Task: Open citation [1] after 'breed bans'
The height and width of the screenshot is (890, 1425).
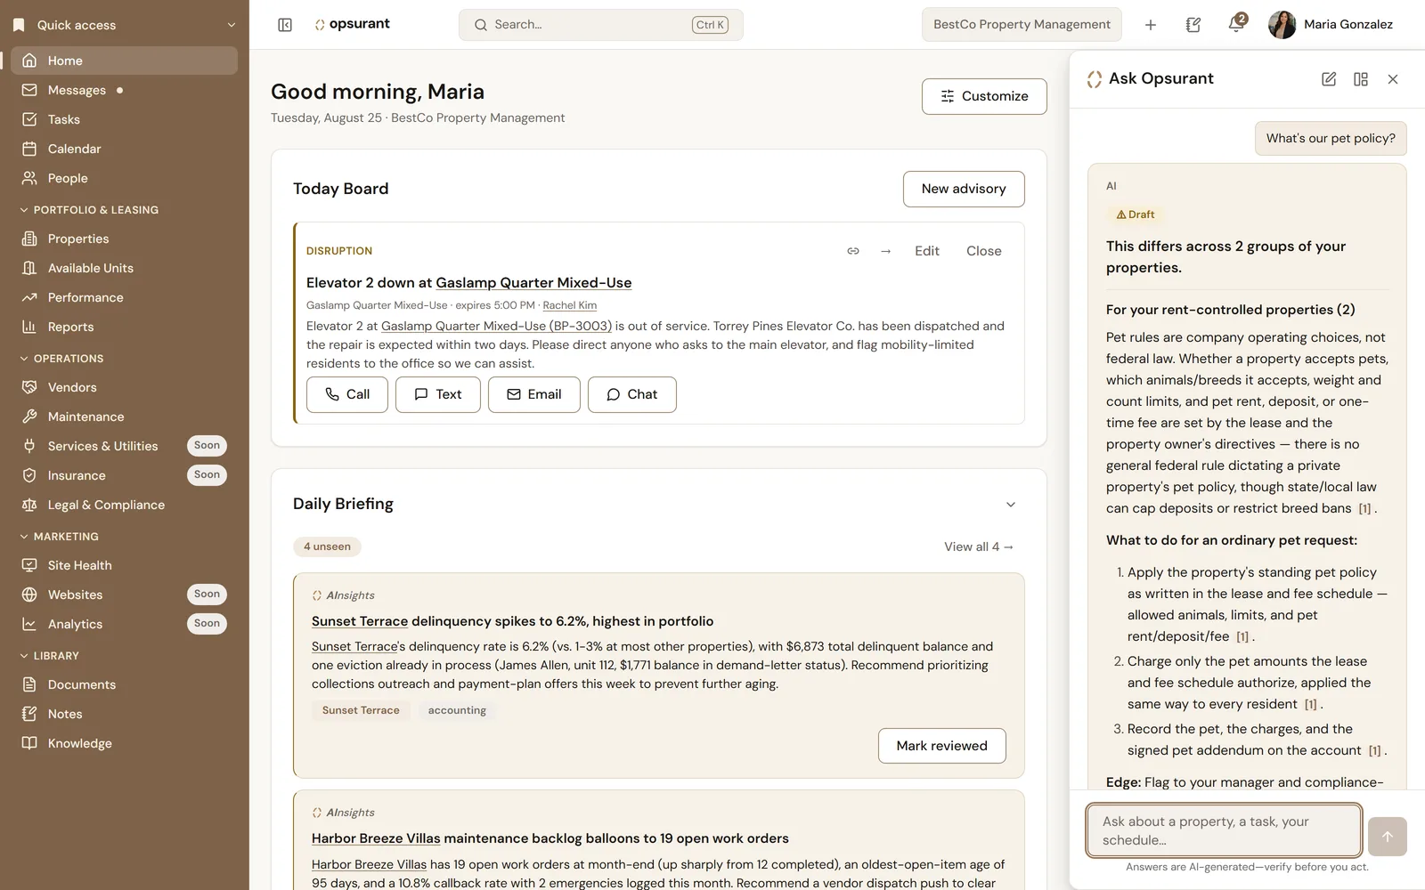Action: [1364, 509]
